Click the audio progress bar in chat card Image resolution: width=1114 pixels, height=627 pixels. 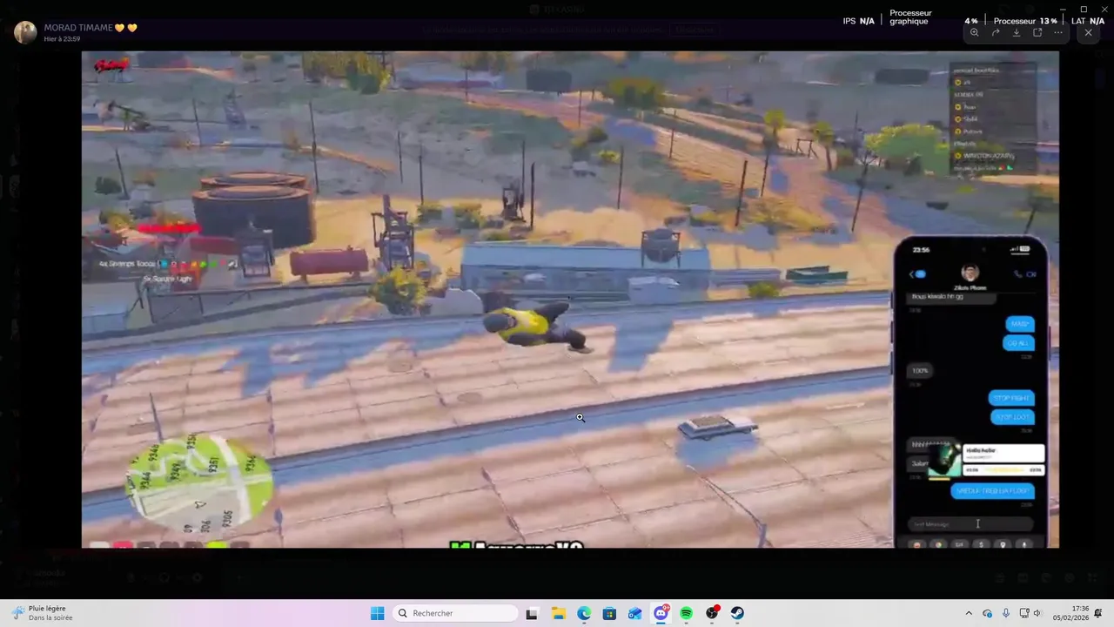click(x=1003, y=470)
